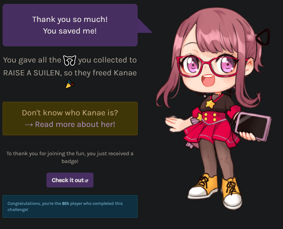Click the external link icon on Check it out
Screen dimensions: 283x229
(86, 181)
